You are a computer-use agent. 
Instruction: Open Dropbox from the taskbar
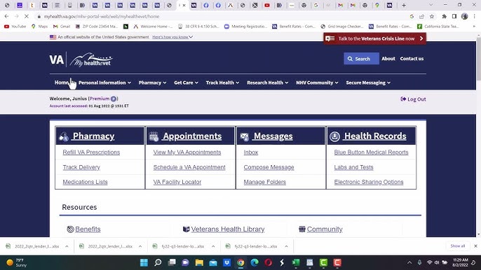tap(226, 262)
